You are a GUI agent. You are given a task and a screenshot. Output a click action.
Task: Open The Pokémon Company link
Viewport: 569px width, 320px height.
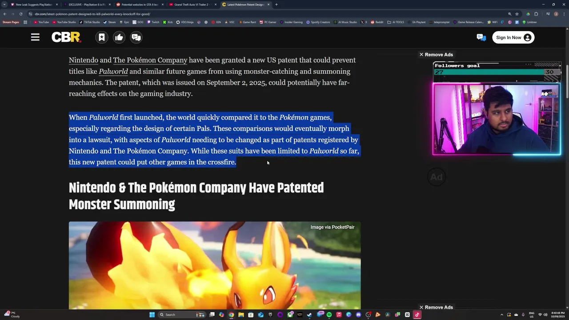pyautogui.click(x=150, y=60)
